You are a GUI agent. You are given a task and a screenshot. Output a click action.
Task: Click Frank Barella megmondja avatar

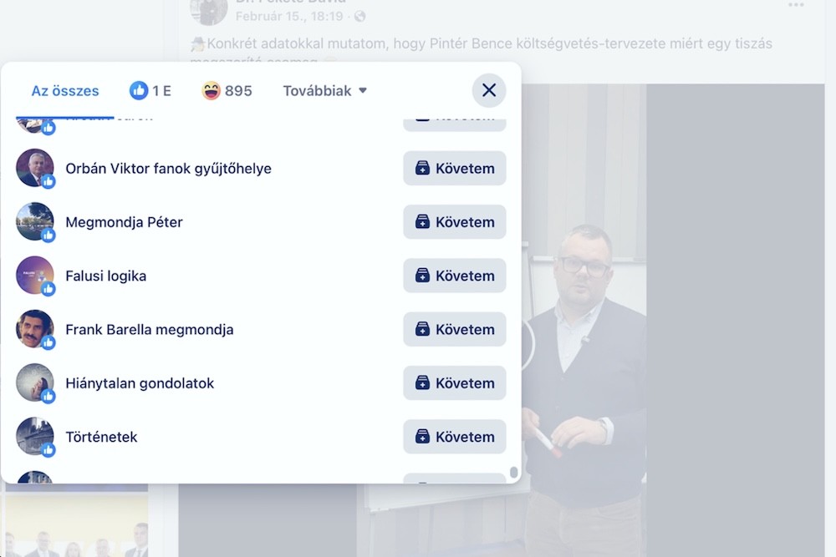pyautogui.click(x=35, y=329)
